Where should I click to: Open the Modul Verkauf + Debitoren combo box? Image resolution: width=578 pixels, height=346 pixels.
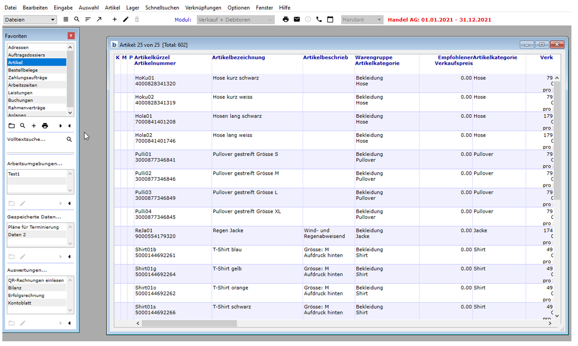point(235,20)
